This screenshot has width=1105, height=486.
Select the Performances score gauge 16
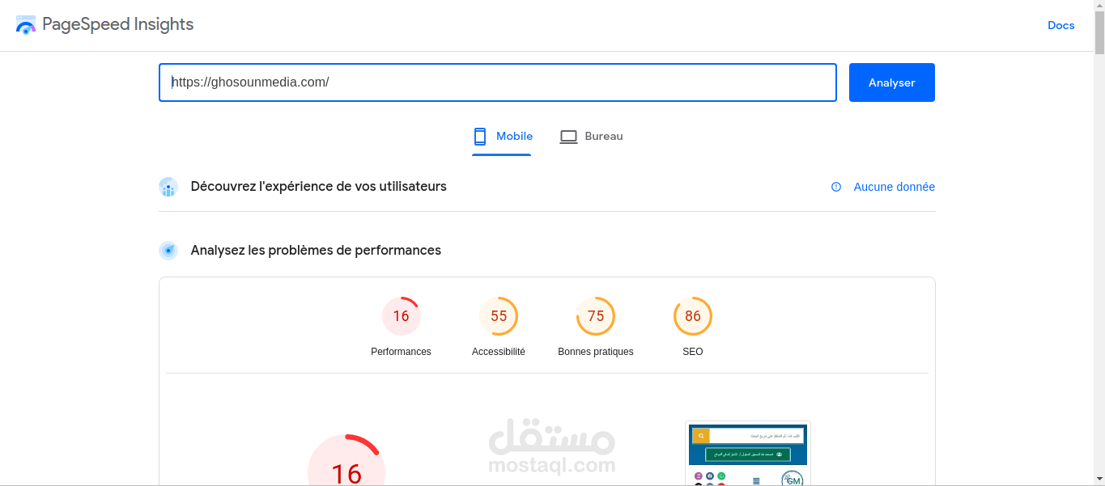click(x=402, y=316)
